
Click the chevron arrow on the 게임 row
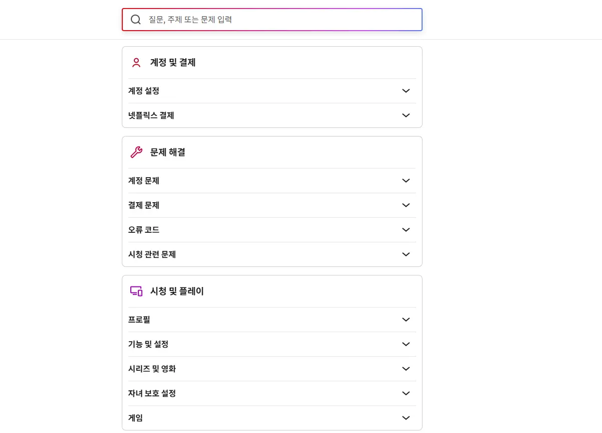[406, 418]
